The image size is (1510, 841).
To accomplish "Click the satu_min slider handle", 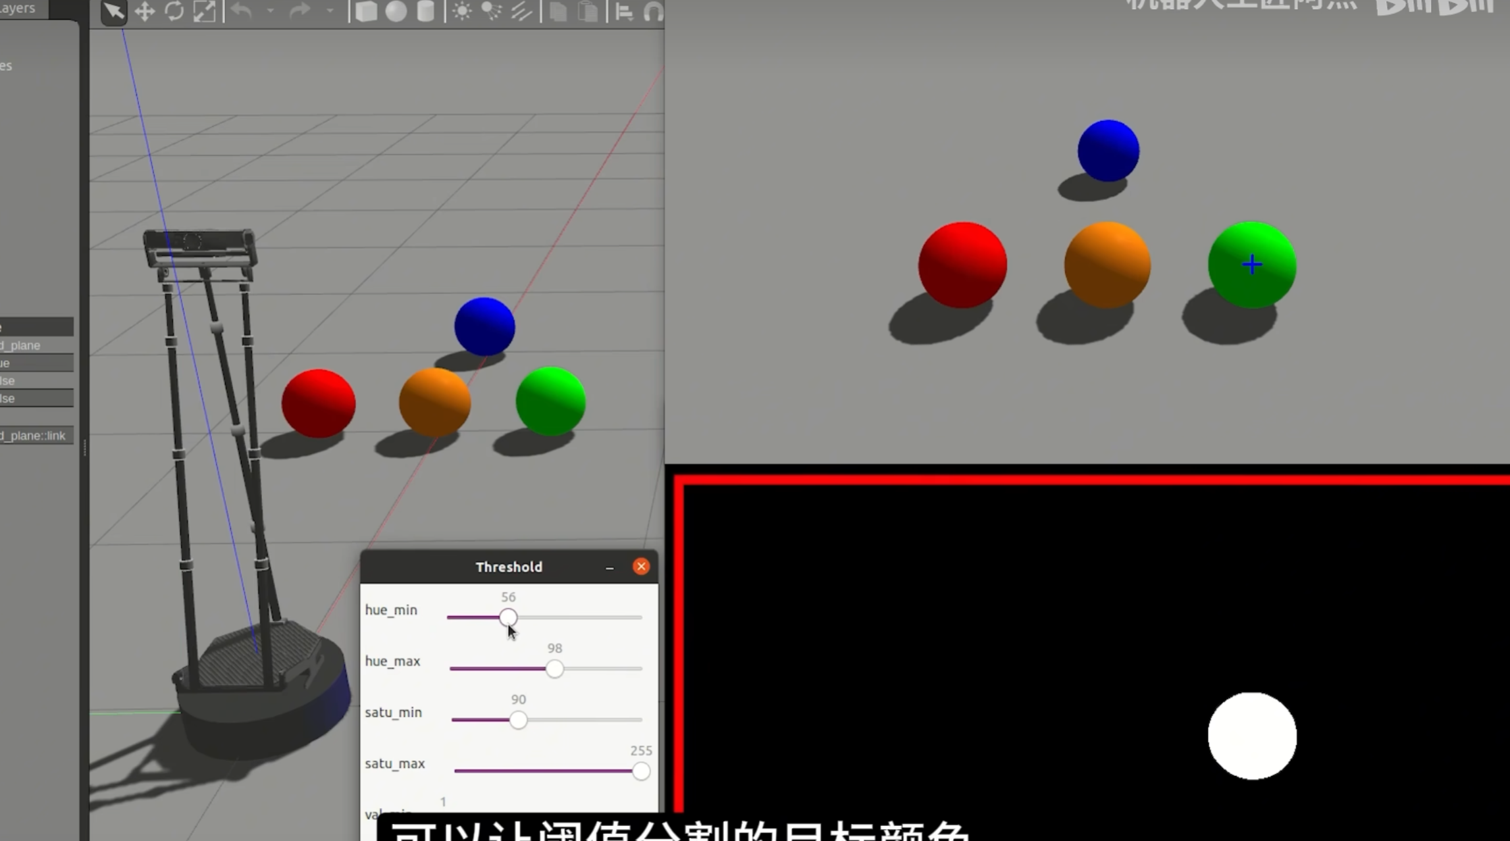I will (x=519, y=720).
